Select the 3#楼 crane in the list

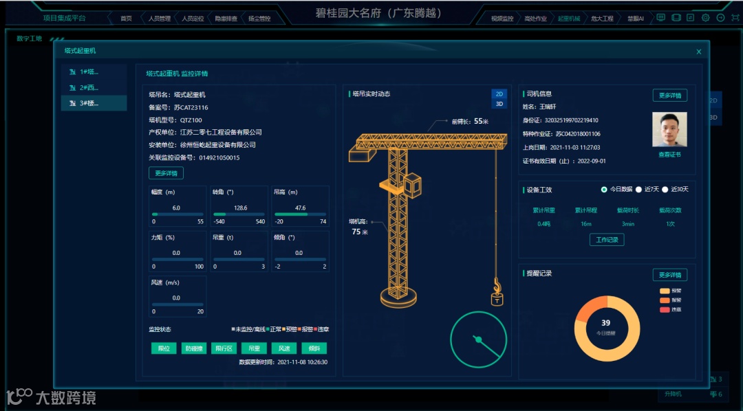[94, 103]
